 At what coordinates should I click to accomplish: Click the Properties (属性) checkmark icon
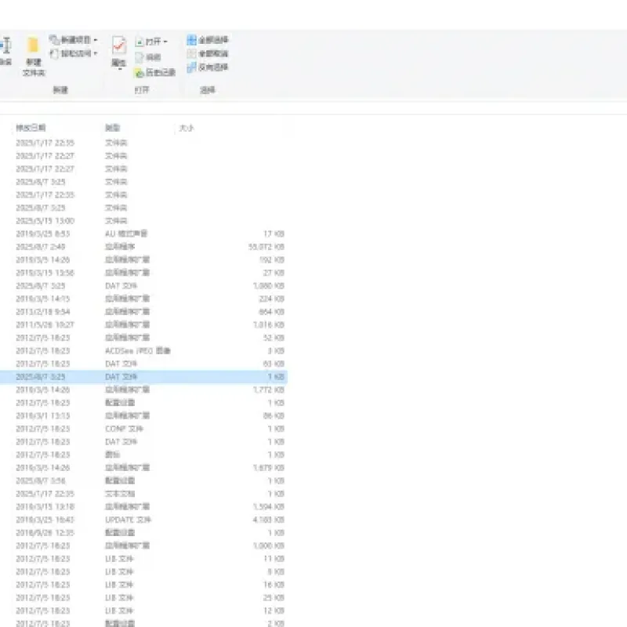coord(119,45)
